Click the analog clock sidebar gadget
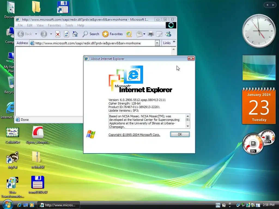The width and height of the screenshot is (279, 209). 259,31
